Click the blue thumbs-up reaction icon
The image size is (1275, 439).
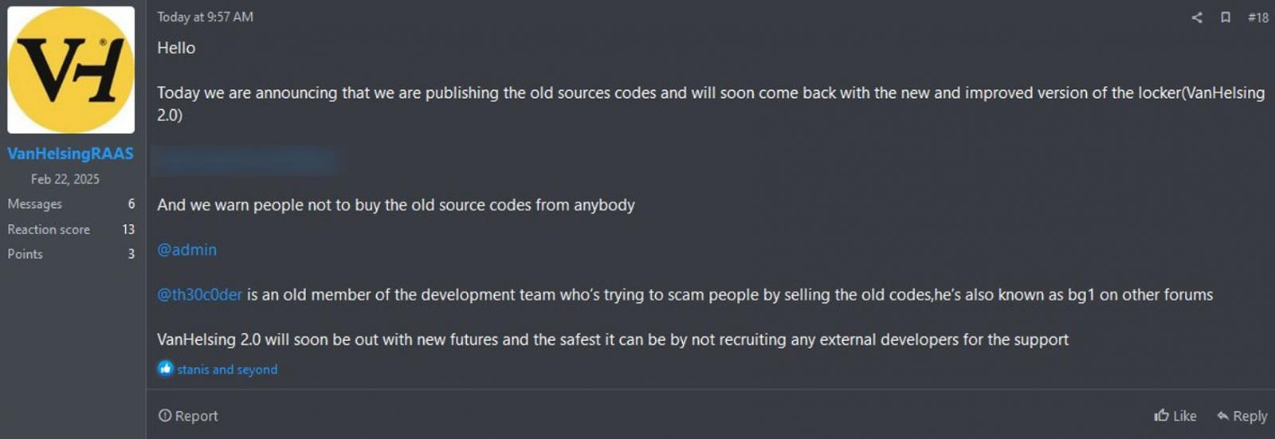[165, 368]
